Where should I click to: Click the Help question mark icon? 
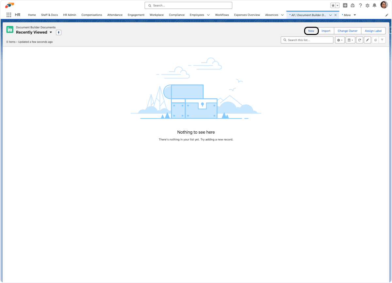tap(360, 5)
